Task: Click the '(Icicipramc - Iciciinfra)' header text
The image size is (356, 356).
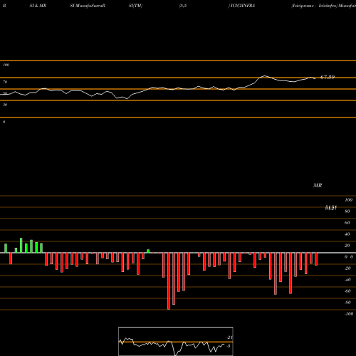Action: 314,6
